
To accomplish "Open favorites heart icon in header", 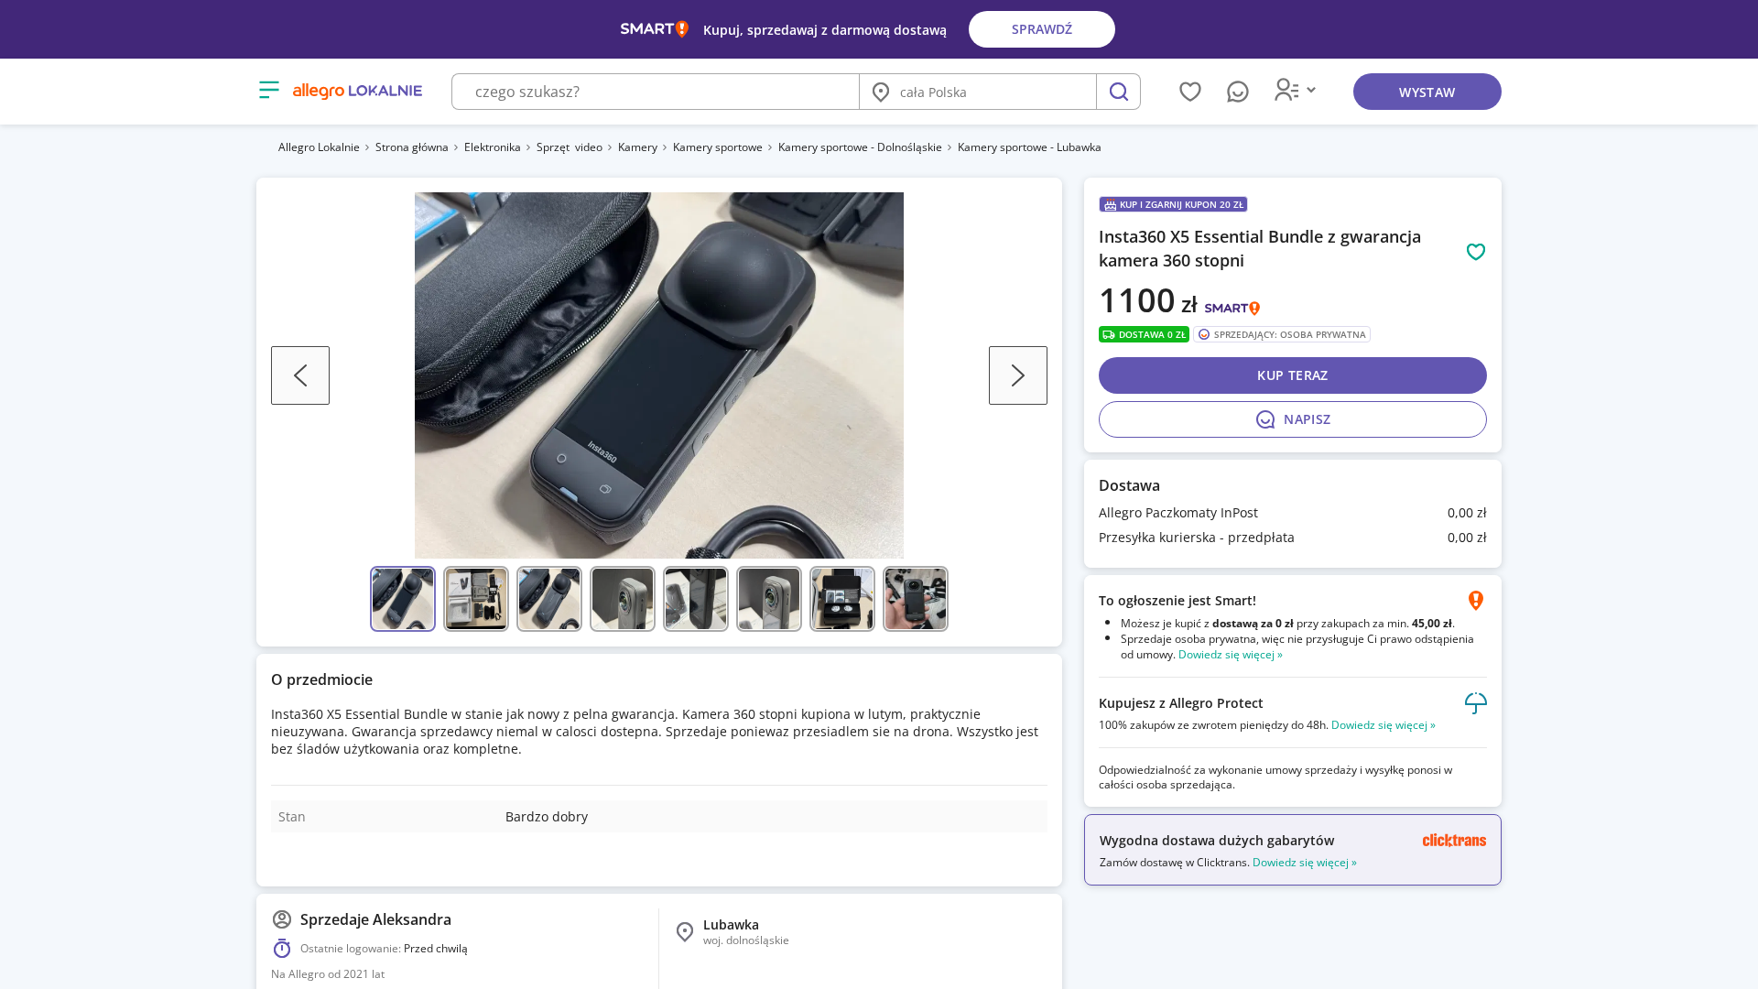I will tap(1190, 92).
